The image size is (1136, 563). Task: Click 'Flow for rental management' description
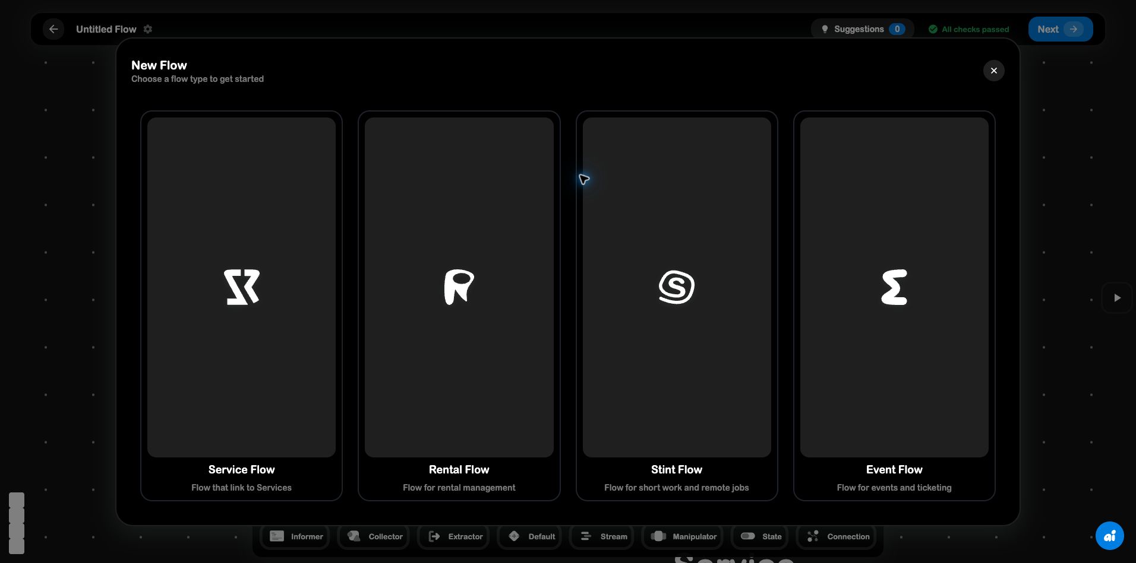pos(459,488)
